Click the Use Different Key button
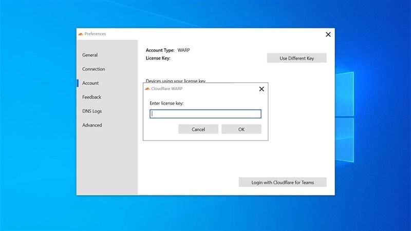 [x=297, y=58]
